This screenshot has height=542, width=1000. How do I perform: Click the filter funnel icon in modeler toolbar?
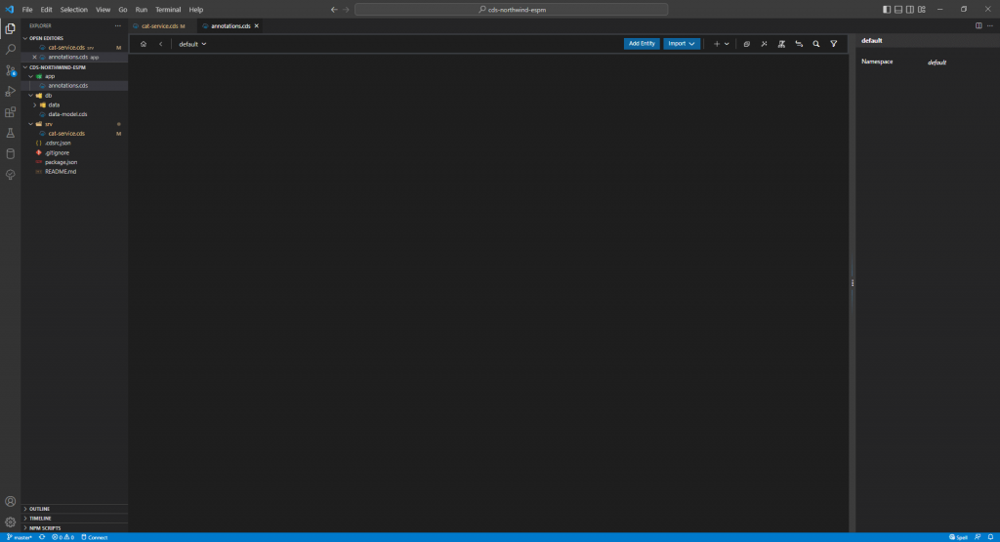(834, 44)
